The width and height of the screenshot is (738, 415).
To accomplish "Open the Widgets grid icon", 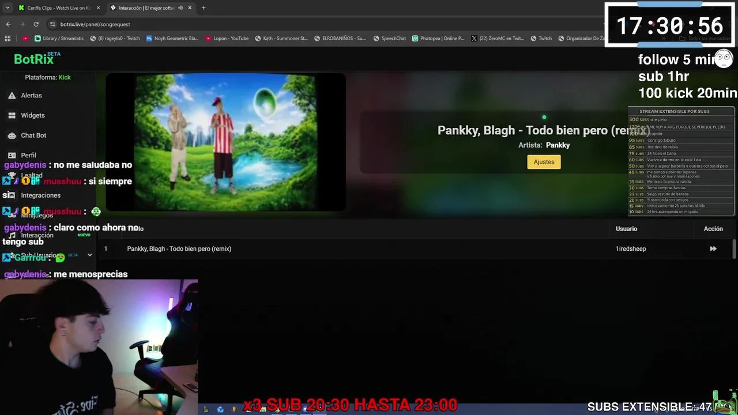I will [x=12, y=115].
